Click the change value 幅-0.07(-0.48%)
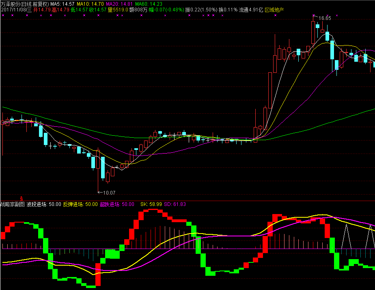Viewport: 375px width, 290px height. click(x=166, y=10)
